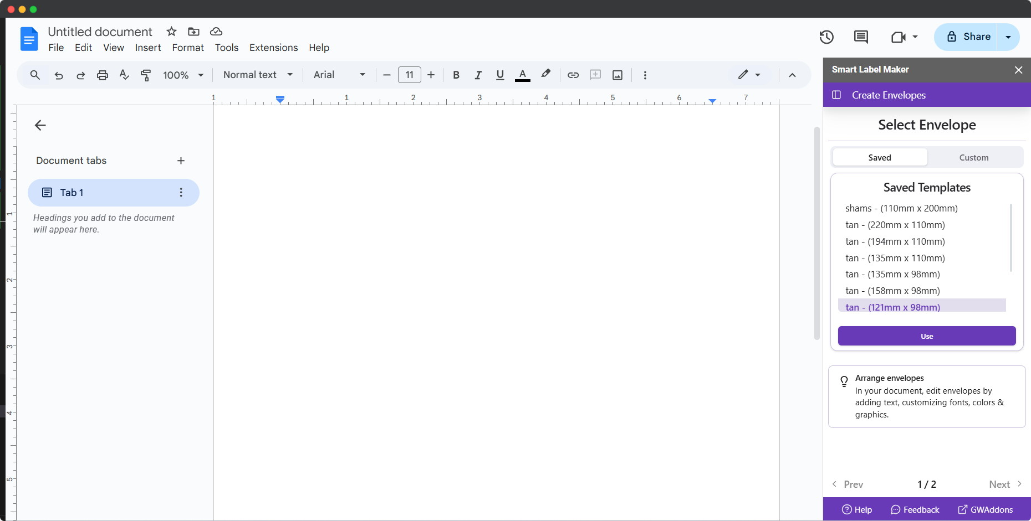Click the font size input field
This screenshot has width=1031, height=521.
410,75
